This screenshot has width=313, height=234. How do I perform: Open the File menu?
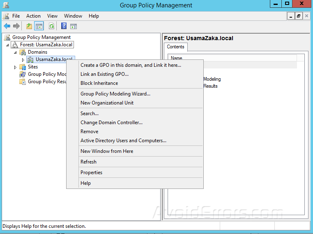pos(16,16)
